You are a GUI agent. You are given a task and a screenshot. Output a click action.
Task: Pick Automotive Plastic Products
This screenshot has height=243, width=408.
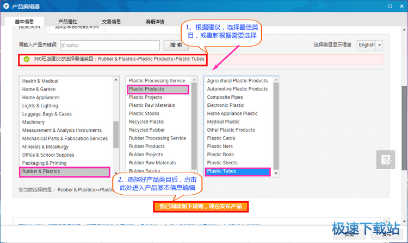pos(237,89)
